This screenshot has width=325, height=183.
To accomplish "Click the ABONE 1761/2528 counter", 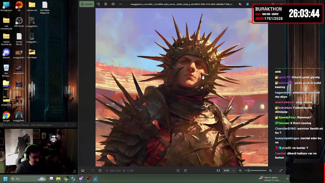I will (x=269, y=19).
